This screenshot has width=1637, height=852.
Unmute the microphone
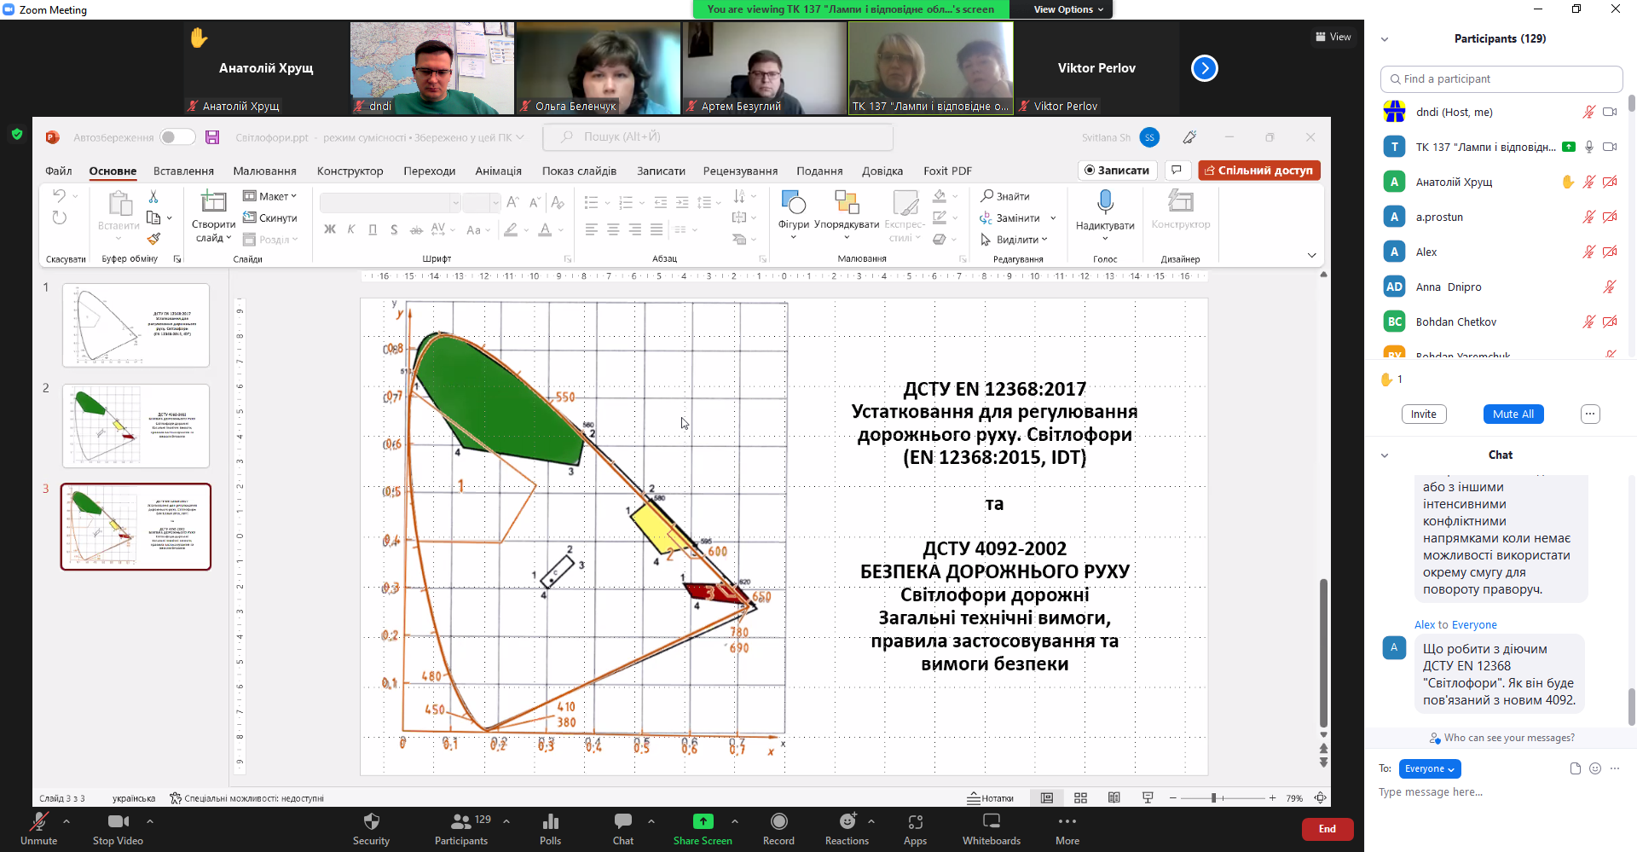(39, 822)
